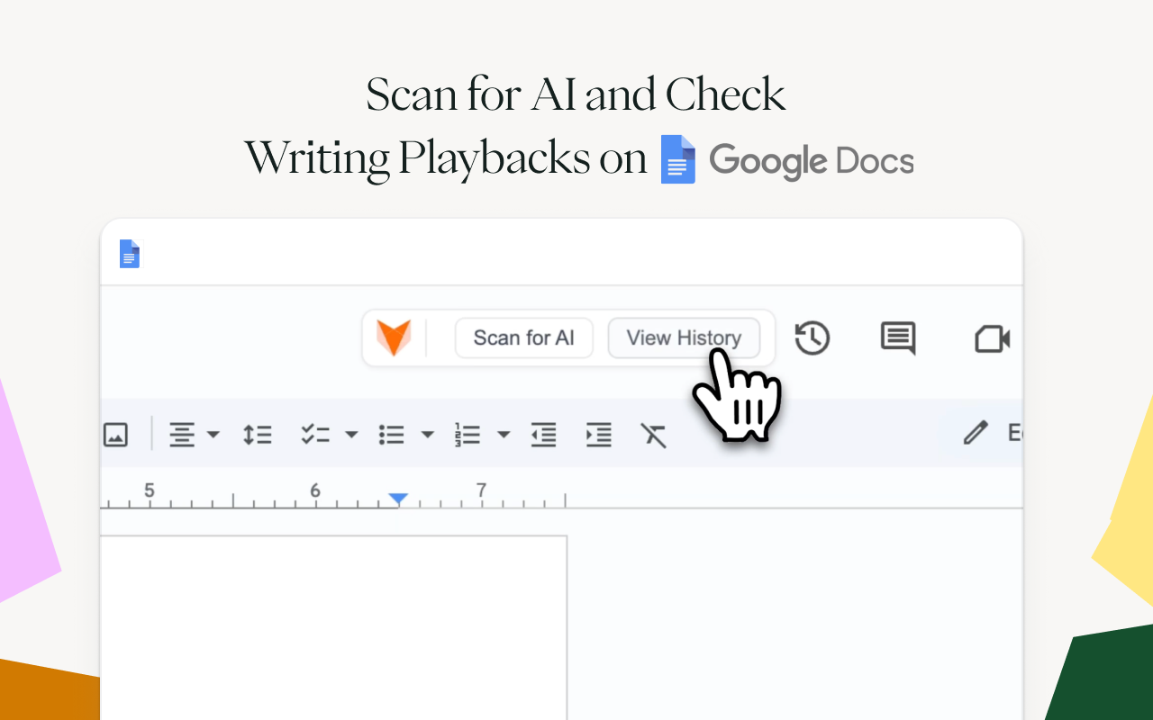Decrease the paragraph indent
This screenshot has height=720, width=1153.
pos(543,434)
